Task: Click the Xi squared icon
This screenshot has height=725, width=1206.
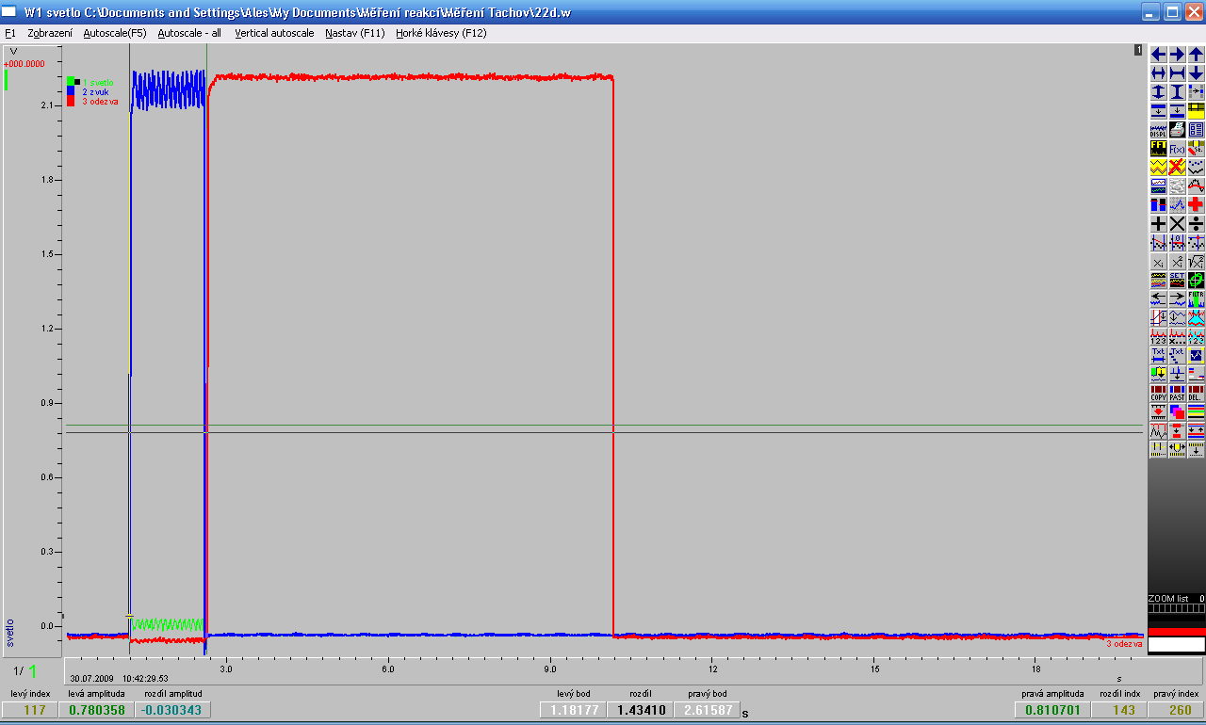Action: (x=1177, y=263)
